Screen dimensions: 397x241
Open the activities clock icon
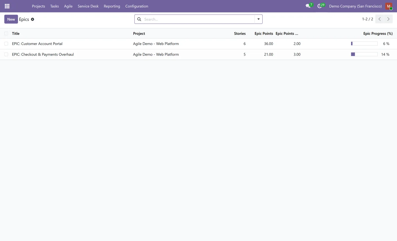tap(320, 6)
